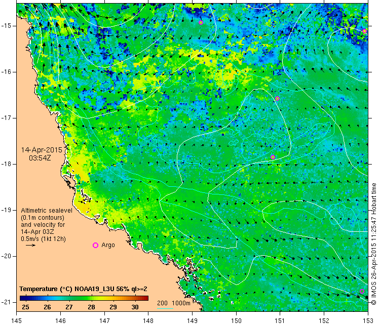Image resolution: width=380 pixels, height=324 pixels.
Task: Click the cyan bathymetry legend line sample
Action: [x=165, y=308]
